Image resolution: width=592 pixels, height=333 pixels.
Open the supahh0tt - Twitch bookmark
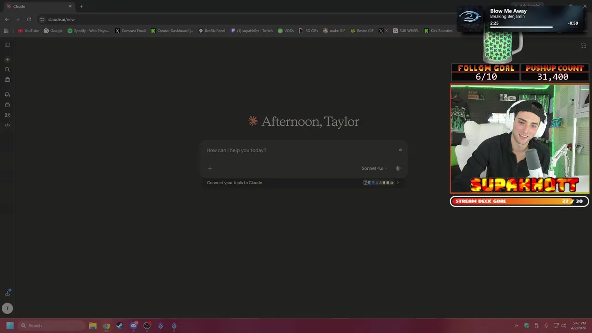252,31
